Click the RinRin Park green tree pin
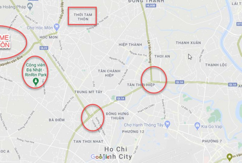The height and width of the screenshot is (163, 242). point(36,81)
